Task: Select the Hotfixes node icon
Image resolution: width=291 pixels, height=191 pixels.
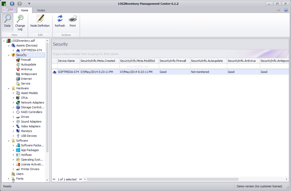Action: (18, 155)
